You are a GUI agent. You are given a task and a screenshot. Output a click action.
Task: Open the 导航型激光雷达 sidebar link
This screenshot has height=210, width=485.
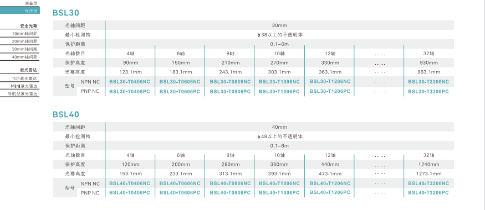(23, 94)
